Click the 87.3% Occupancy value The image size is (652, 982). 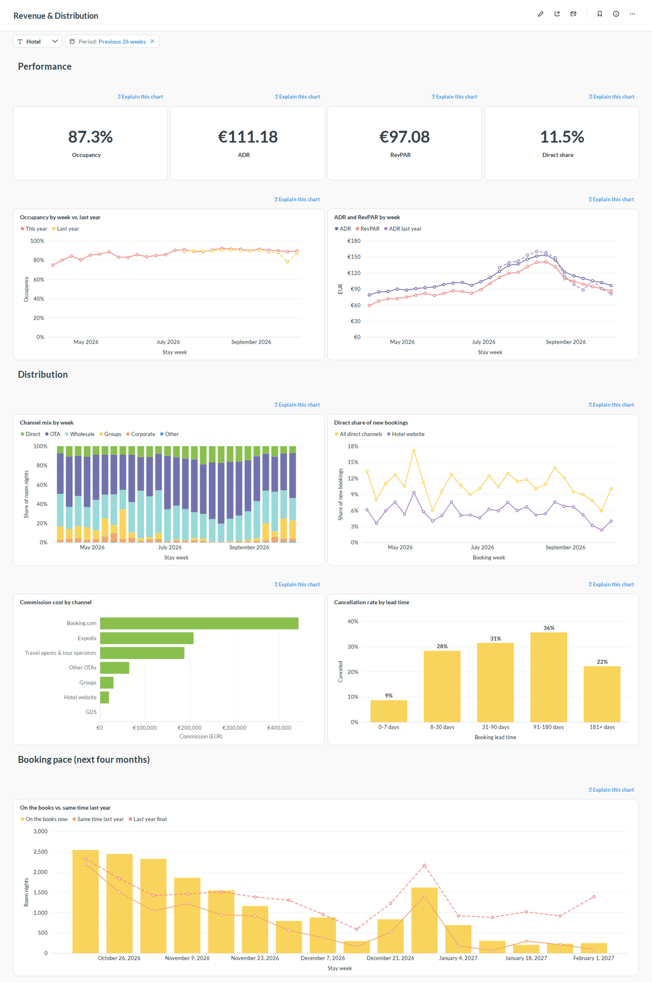pyautogui.click(x=90, y=137)
